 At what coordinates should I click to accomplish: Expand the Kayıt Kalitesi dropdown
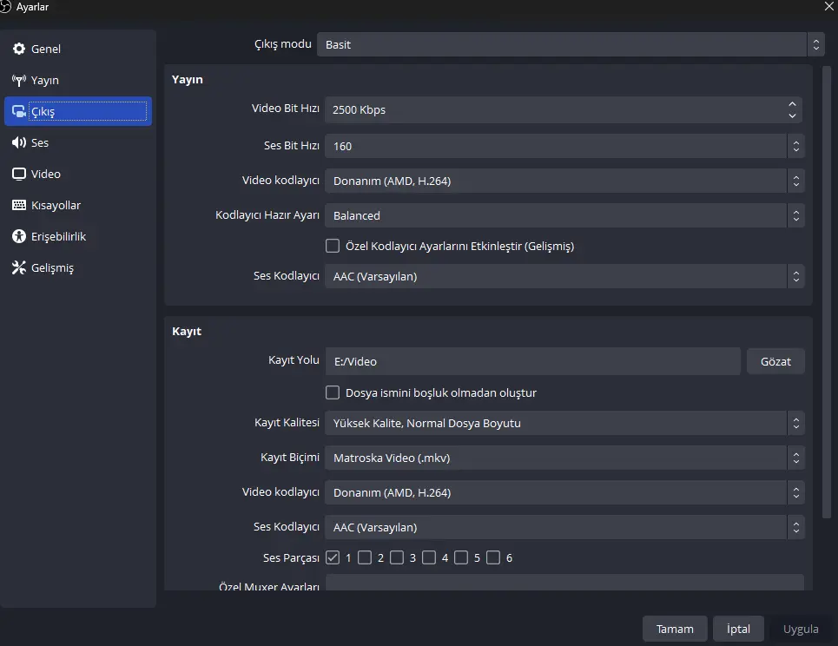564,423
